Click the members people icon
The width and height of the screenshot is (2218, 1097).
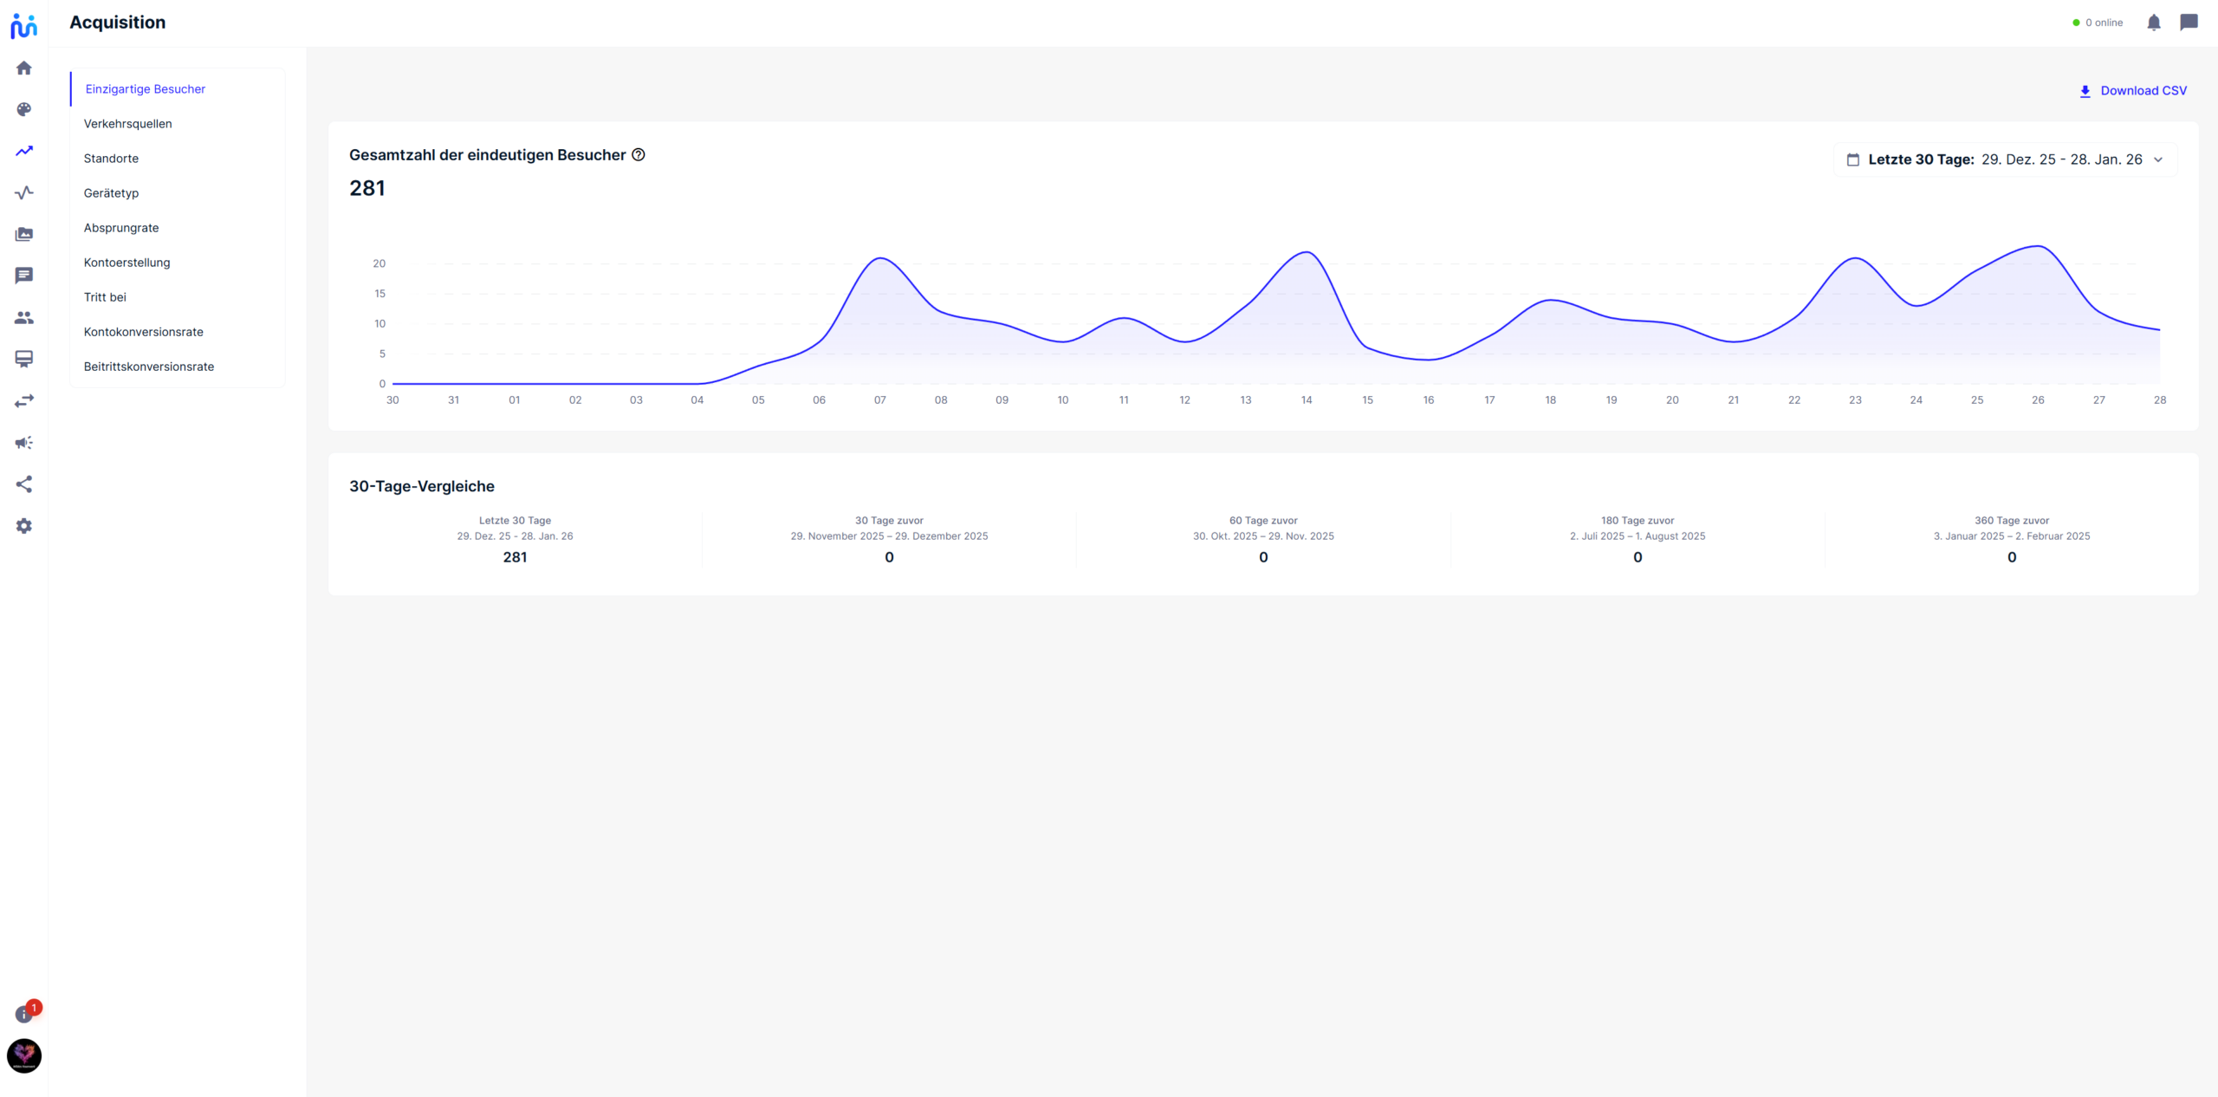point(23,317)
